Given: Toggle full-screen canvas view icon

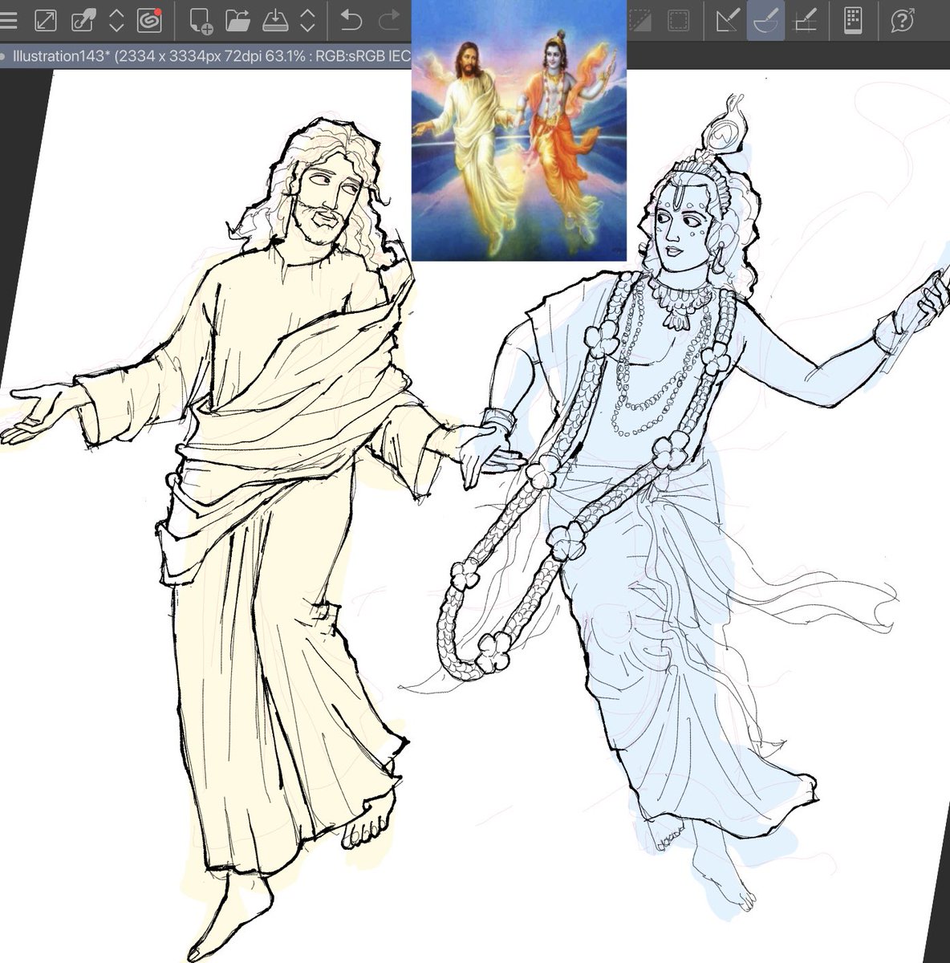Looking at the screenshot, I should (x=46, y=20).
